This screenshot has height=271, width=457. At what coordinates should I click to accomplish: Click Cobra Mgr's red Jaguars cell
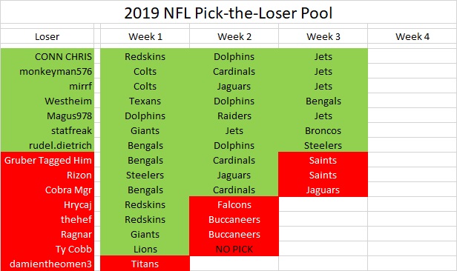click(323, 190)
